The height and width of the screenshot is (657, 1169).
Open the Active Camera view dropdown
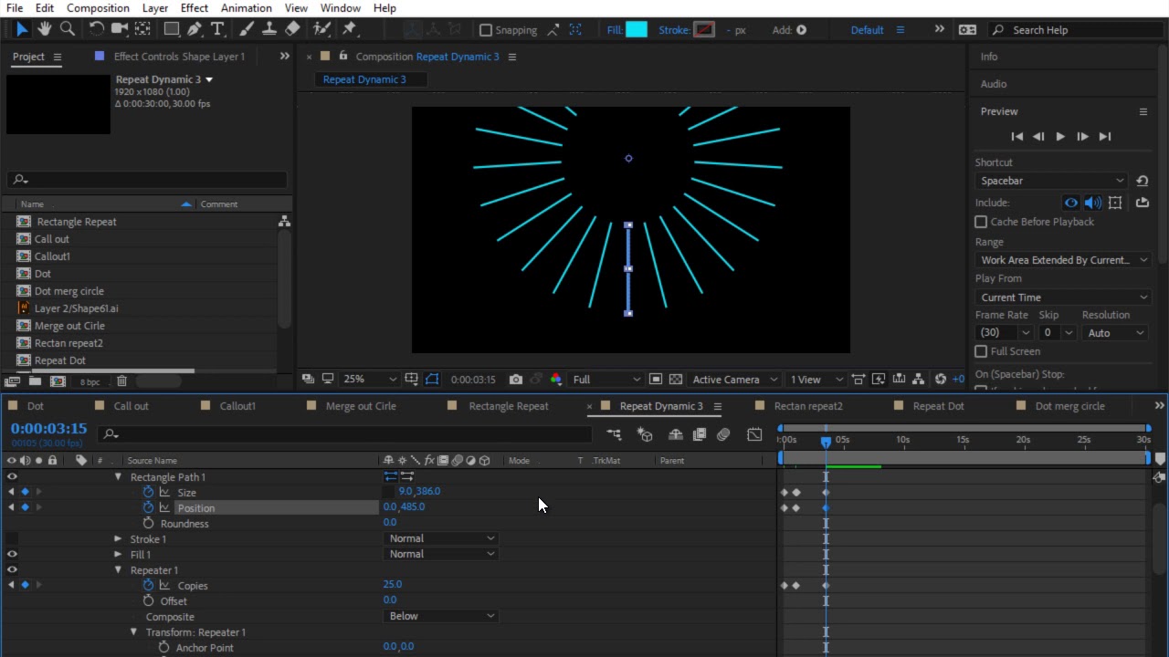[x=735, y=380]
